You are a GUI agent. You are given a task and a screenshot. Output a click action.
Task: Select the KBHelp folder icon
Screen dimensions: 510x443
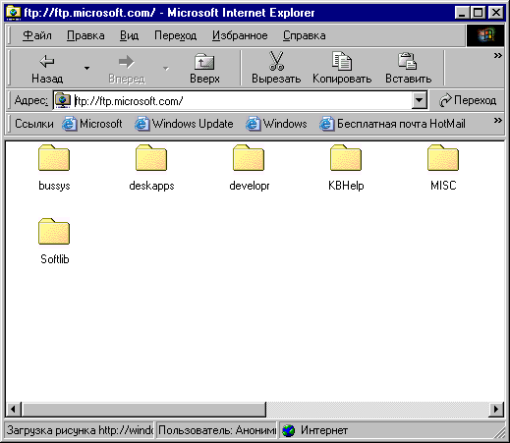[x=346, y=158]
